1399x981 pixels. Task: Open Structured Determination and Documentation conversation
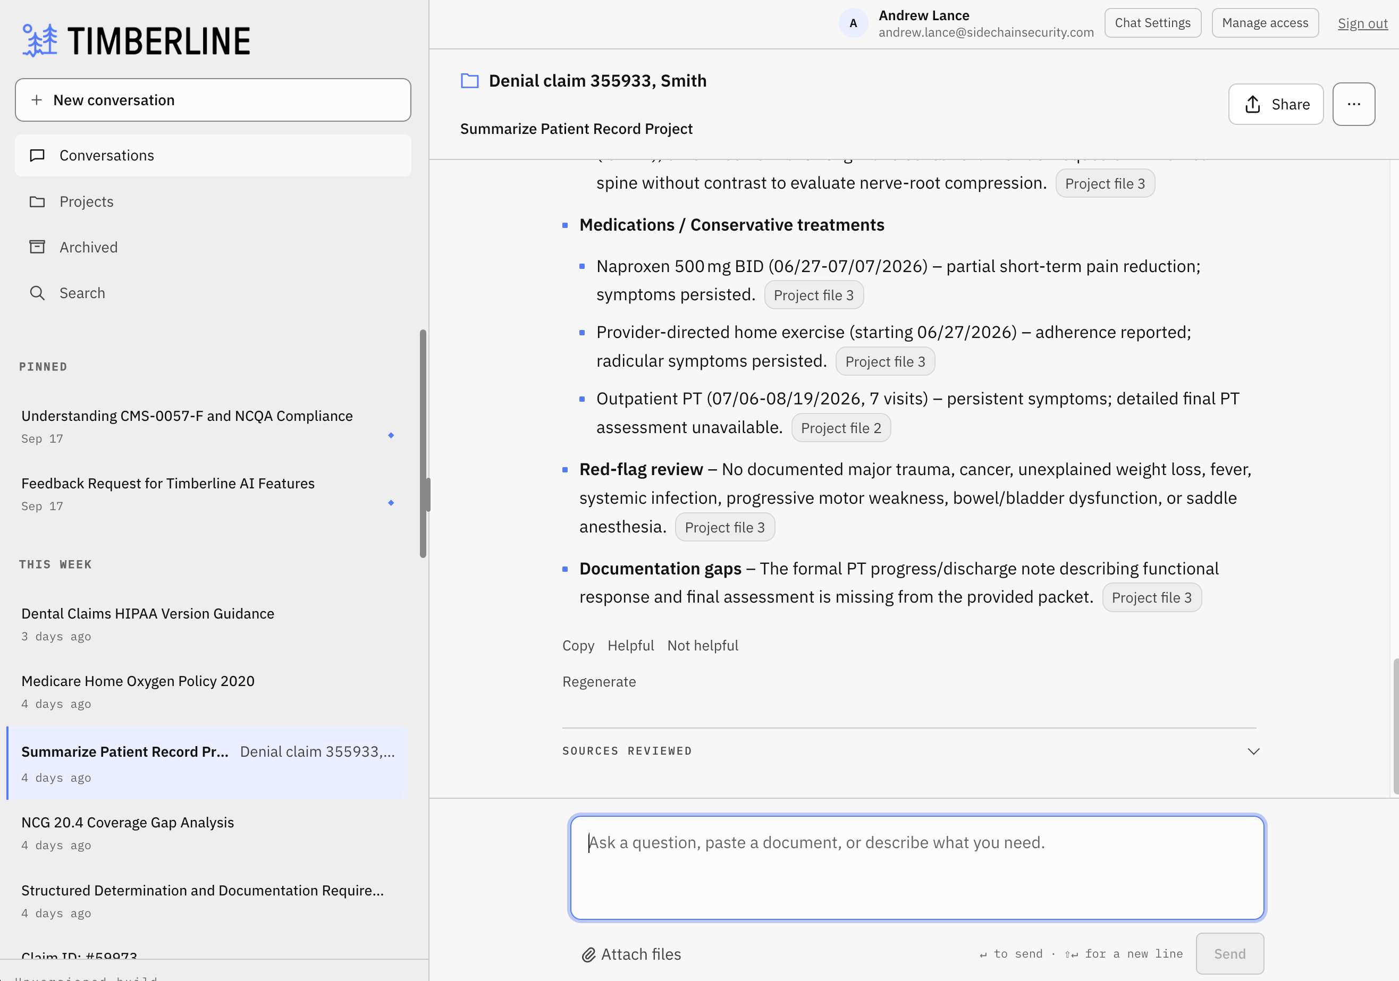[x=207, y=901]
